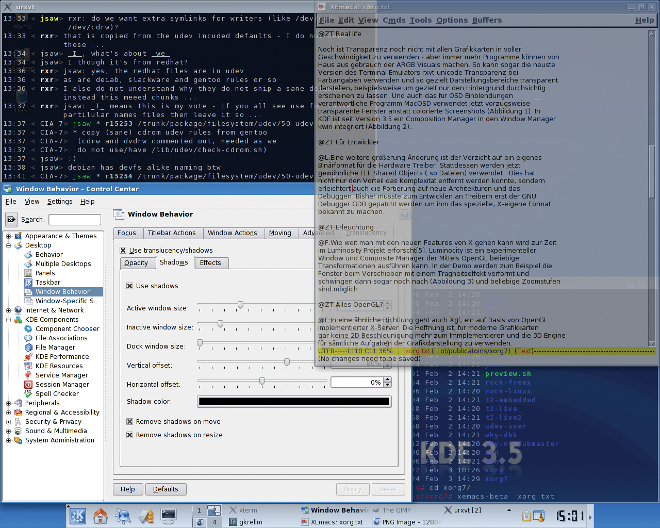This screenshot has height=528, width=660.
Task: Click the Session Manager module icon
Action: 28,384
